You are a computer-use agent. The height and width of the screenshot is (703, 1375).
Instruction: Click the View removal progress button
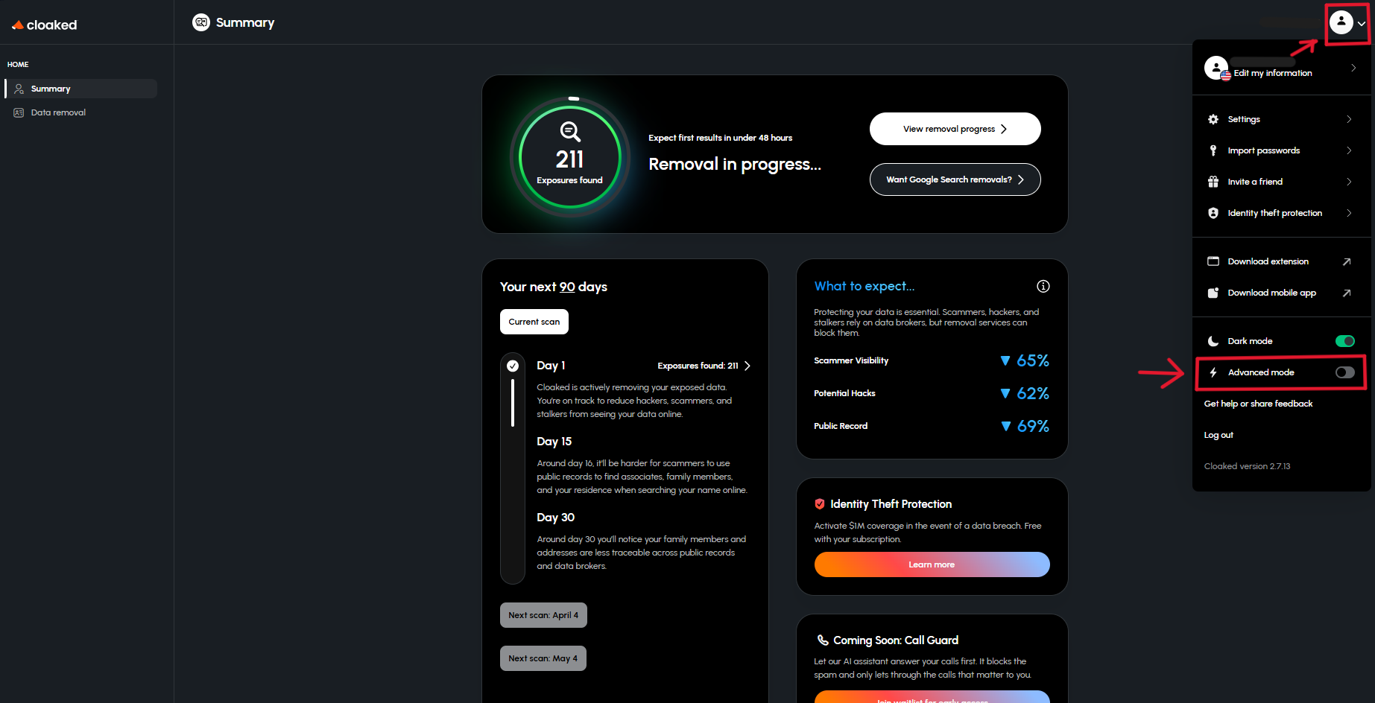[955, 129]
